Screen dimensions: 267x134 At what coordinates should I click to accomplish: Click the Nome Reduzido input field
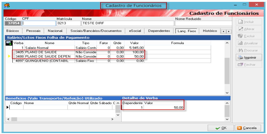(x=203, y=23)
